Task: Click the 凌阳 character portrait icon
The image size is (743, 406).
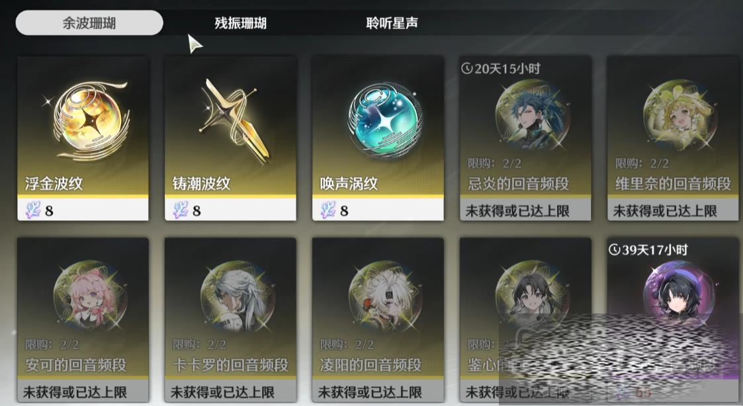Action: (x=385, y=296)
